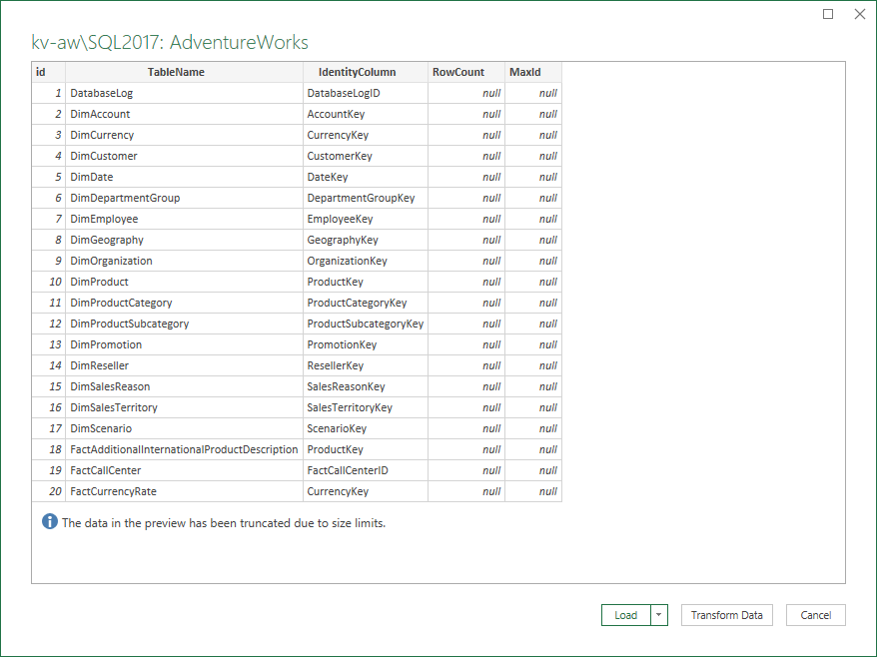Click the DimCurrency cell
This screenshot has height=657, width=877.
184,135
